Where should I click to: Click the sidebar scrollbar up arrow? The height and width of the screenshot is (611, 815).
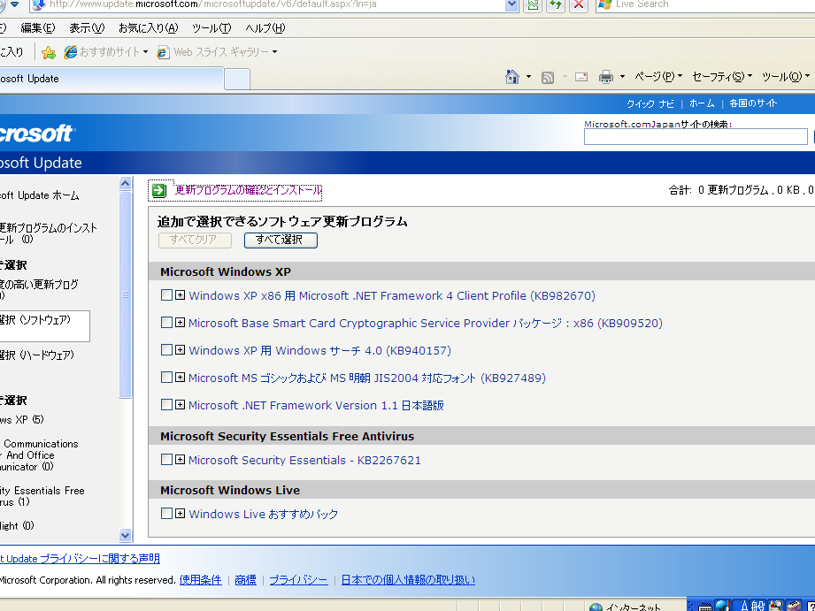click(126, 183)
